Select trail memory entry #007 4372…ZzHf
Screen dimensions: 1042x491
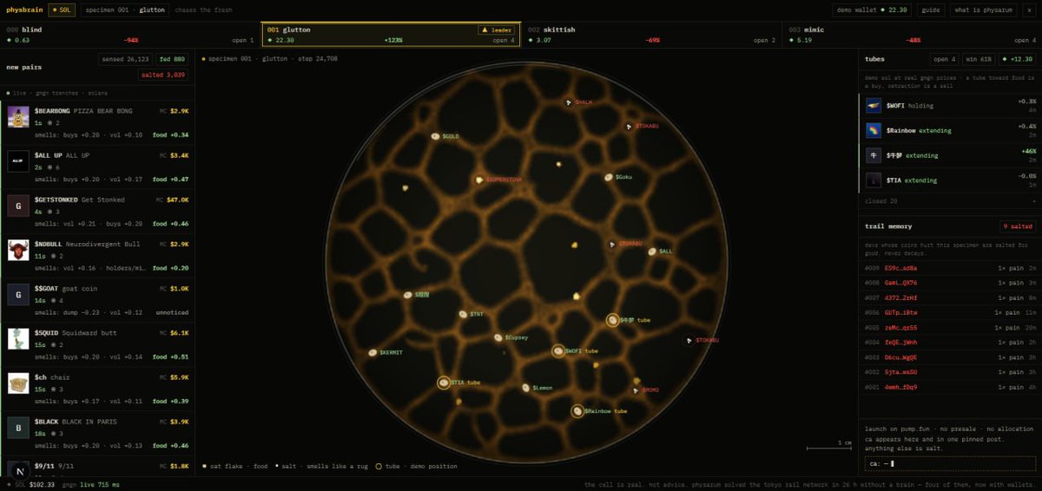click(949, 298)
